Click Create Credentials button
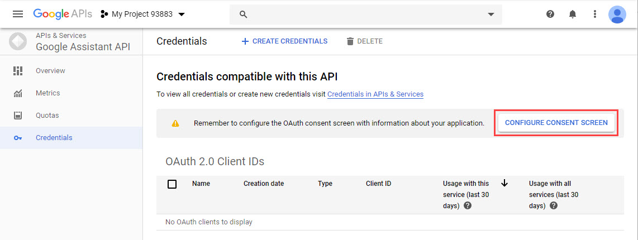This screenshot has width=638, height=240. (284, 41)
